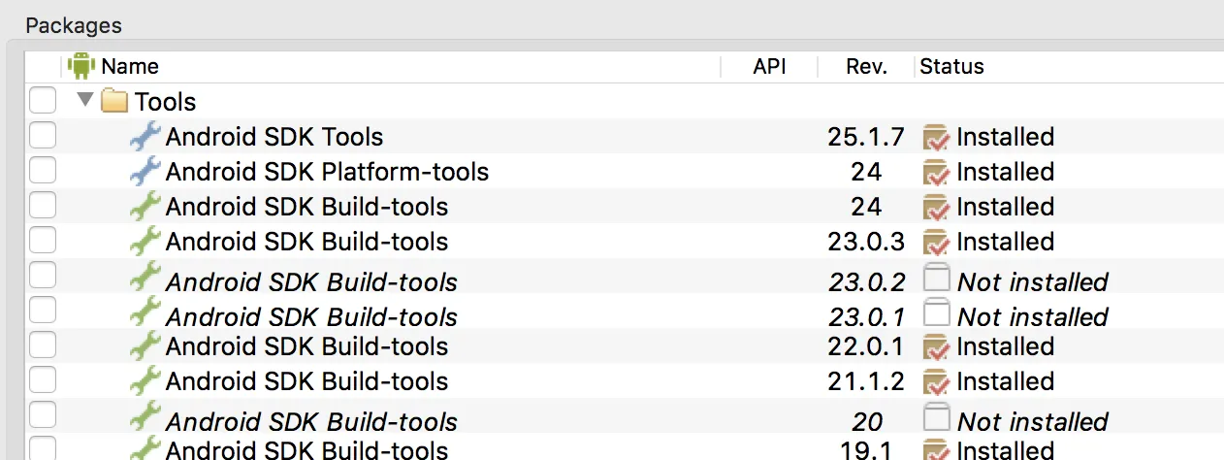Collapse the Tools folder tree
This screenshot has height=460, width=1224.
(x=85, y=100)
